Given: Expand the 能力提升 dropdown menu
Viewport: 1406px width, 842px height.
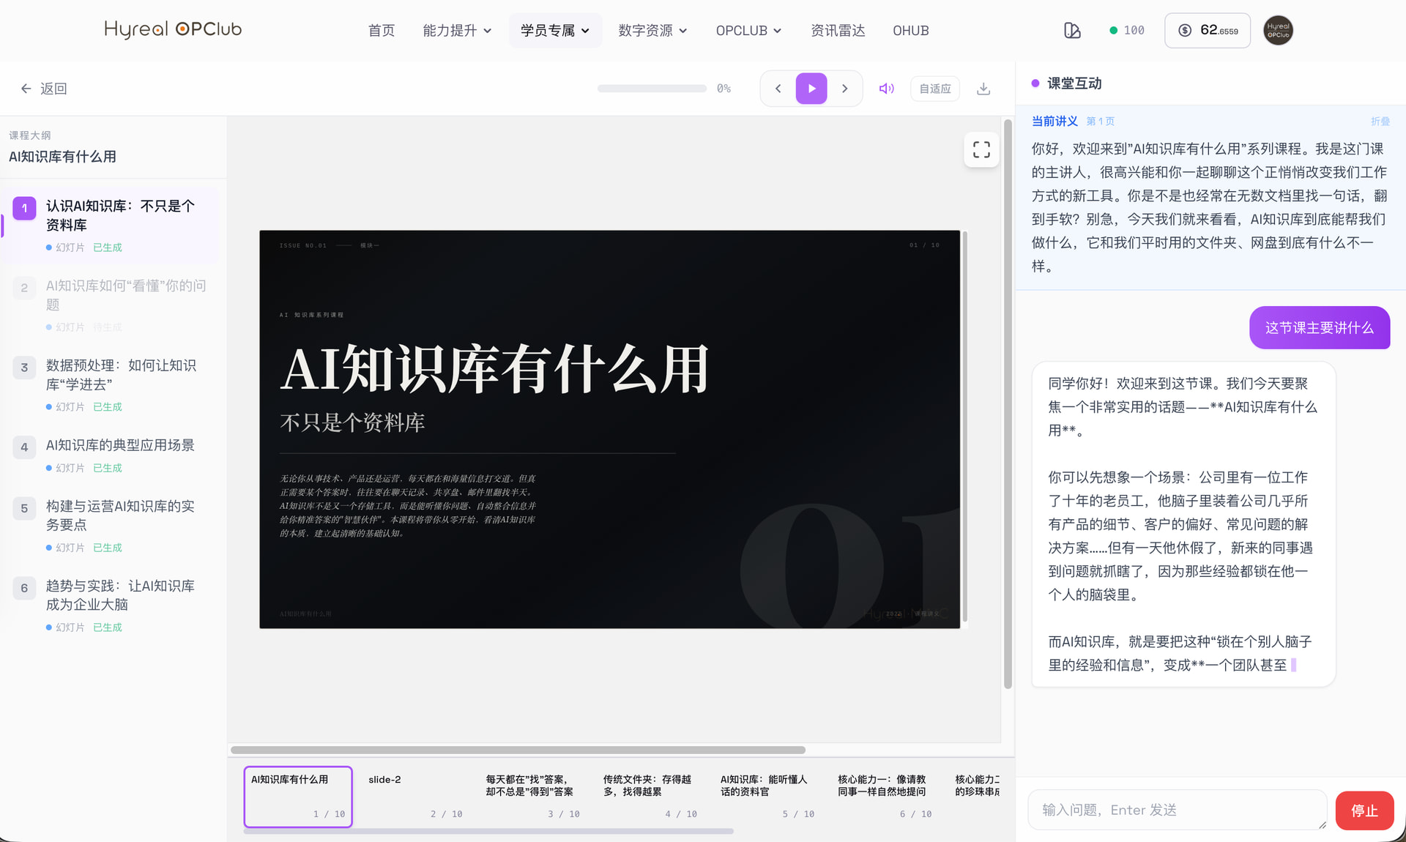Looking at the screenshot, I should click(x=457, y=31).
